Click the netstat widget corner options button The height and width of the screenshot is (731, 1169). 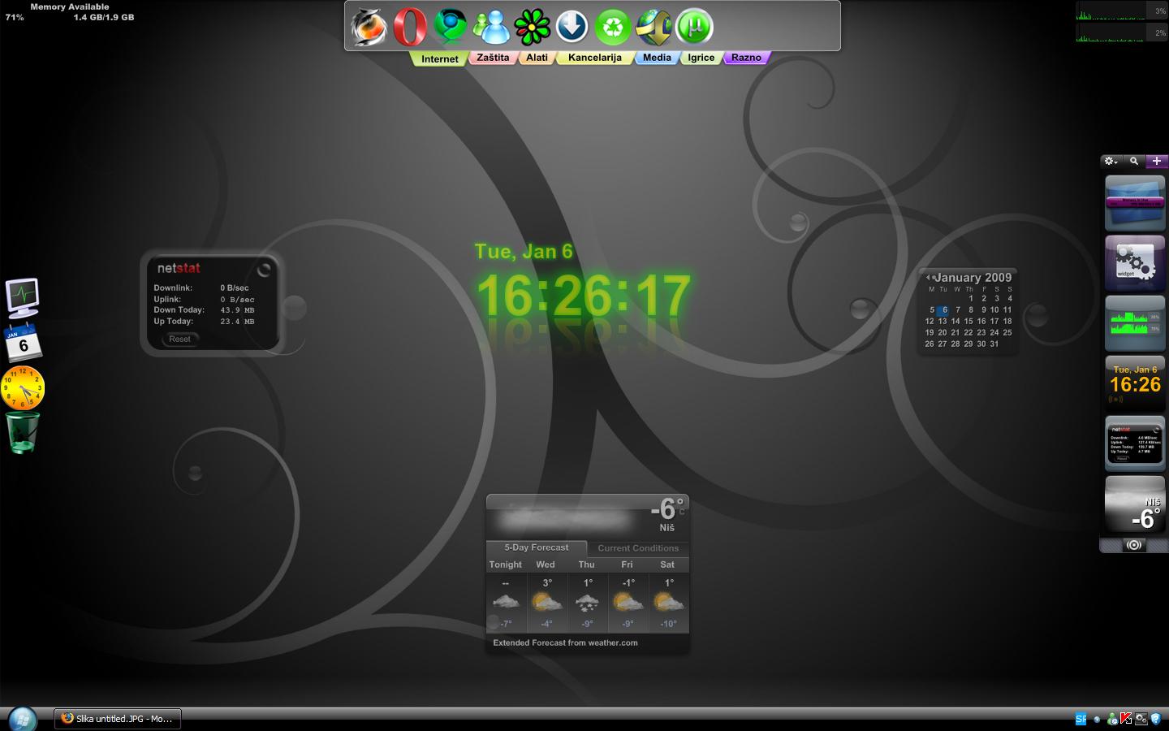tap(264, 270)
